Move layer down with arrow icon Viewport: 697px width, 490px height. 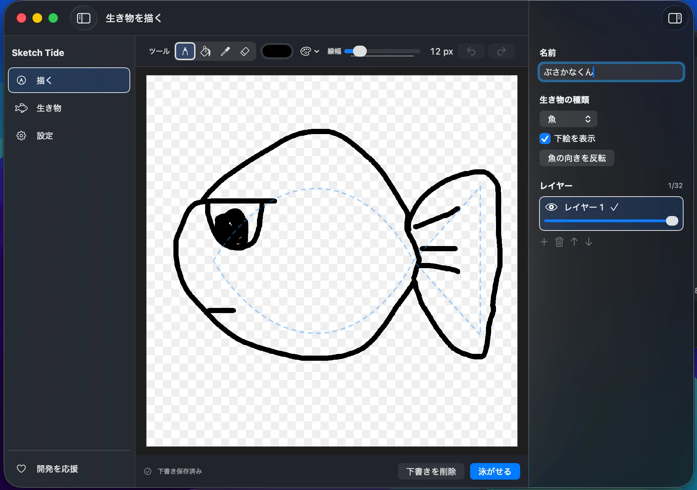(589, 242)
